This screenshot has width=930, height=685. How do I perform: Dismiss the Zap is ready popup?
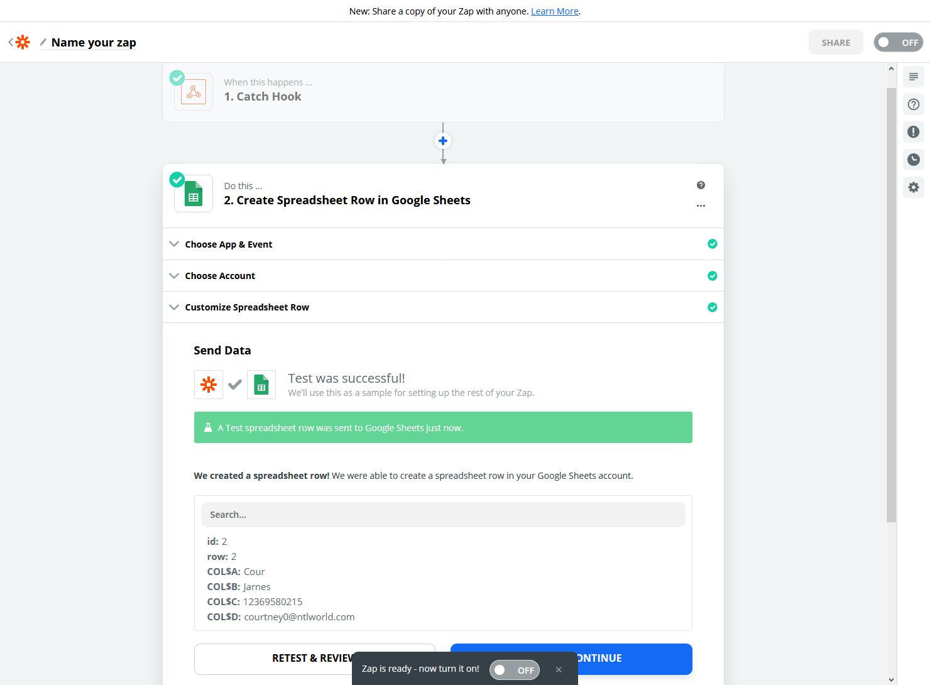coord(559,669)
